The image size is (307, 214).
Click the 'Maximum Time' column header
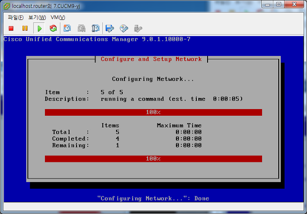click(179, 125)
